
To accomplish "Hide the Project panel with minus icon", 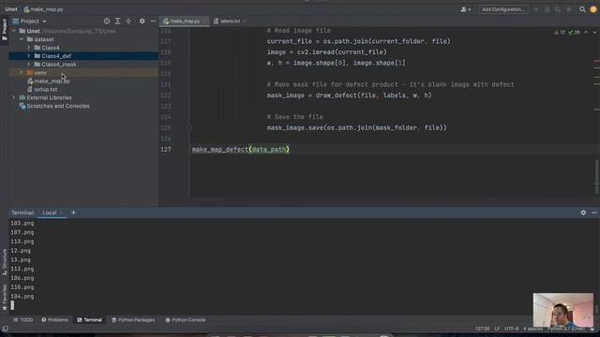I will (153, 21).
